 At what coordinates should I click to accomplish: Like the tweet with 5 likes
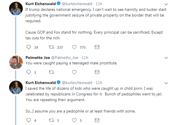74,120
